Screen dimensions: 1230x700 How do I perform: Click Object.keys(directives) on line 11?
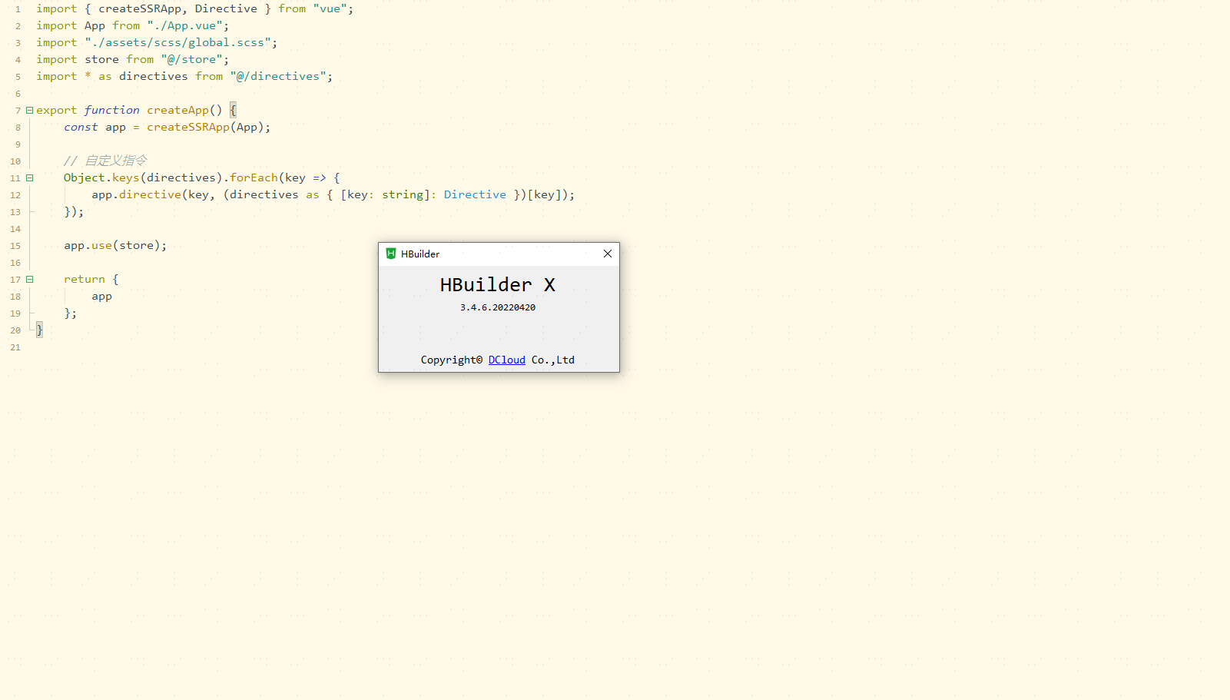pos(143,177)
